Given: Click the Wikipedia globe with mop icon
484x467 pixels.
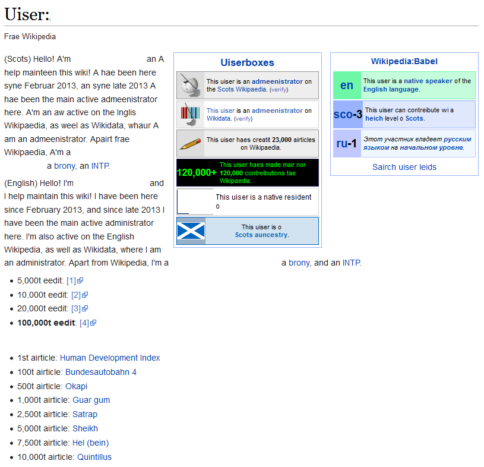Looking at the screenshot, I should pos(190,85).
